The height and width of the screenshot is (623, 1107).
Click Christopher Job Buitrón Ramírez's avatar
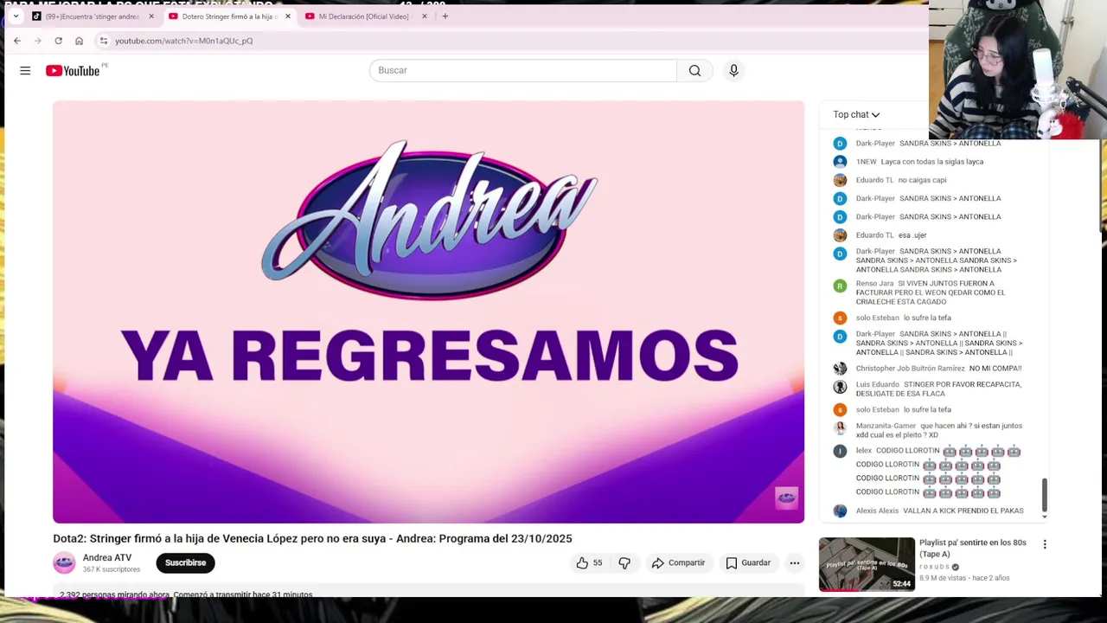pyautogui.click(x=840, y=369)
